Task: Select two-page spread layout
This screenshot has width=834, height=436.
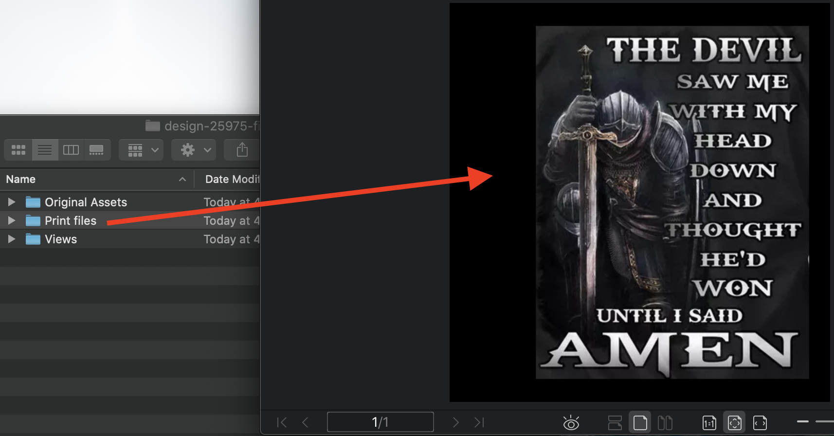Action: [x=665, y=422]
